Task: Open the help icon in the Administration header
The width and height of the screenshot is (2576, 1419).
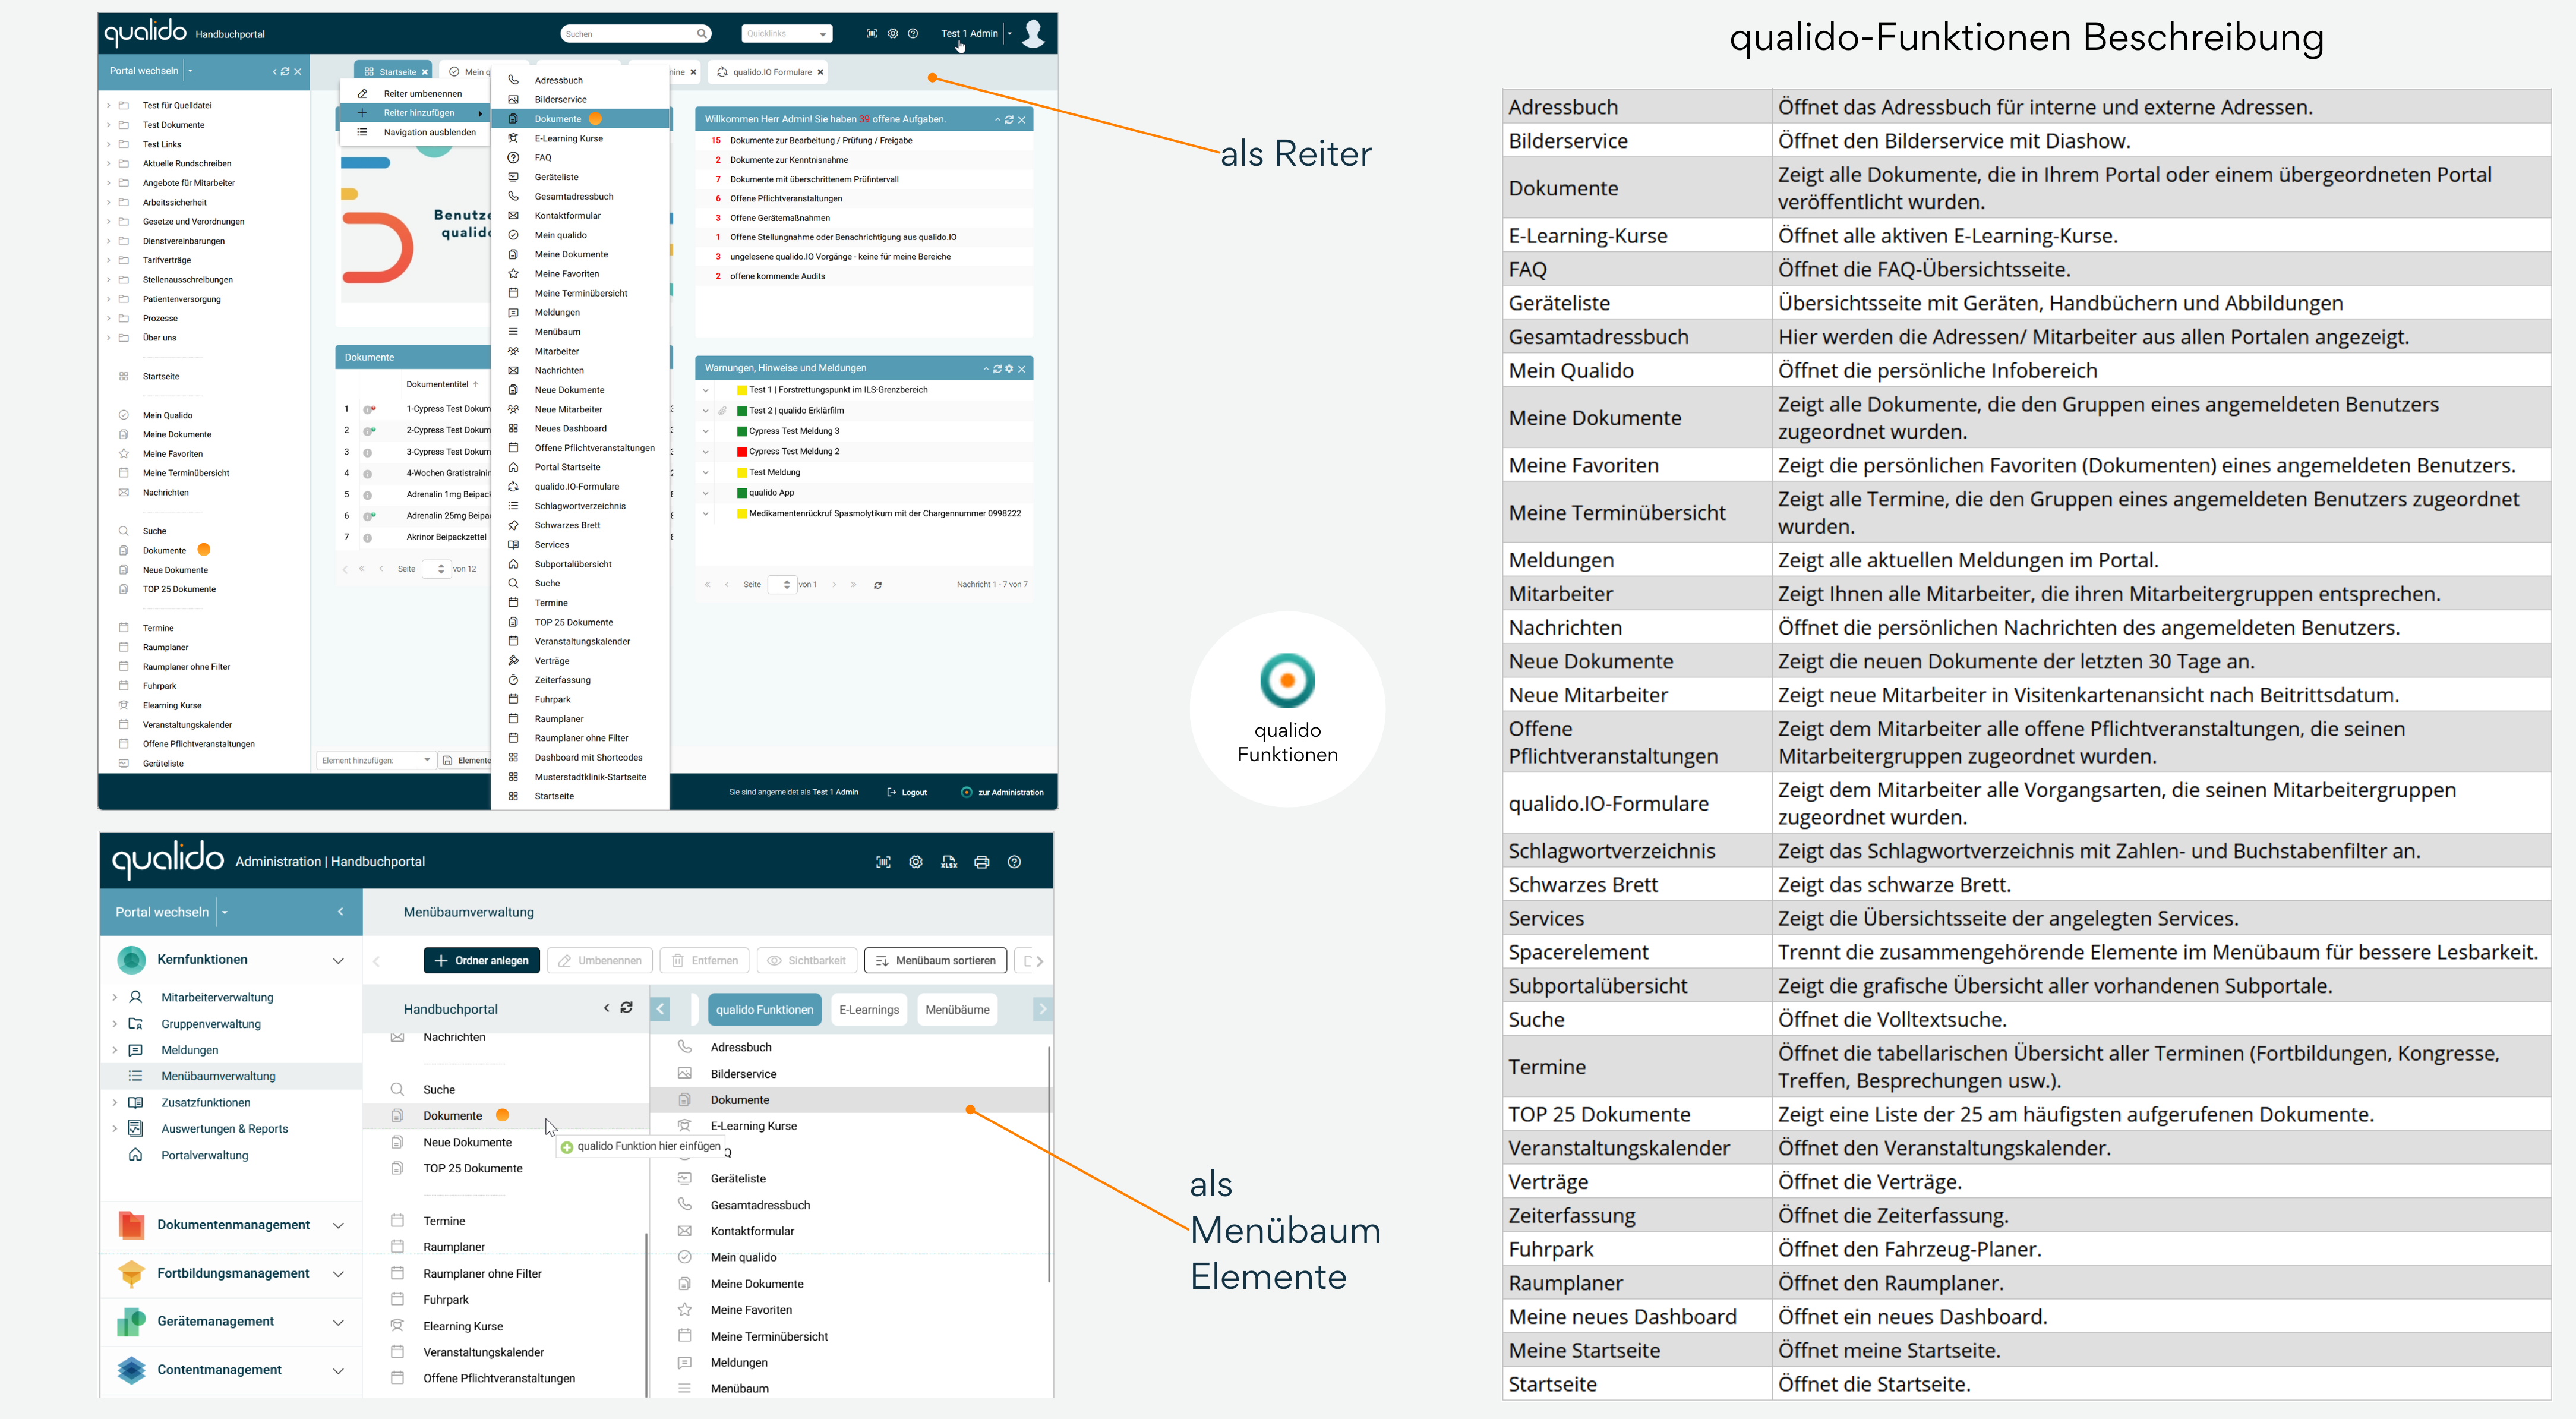Action: tap(1014, 862)
